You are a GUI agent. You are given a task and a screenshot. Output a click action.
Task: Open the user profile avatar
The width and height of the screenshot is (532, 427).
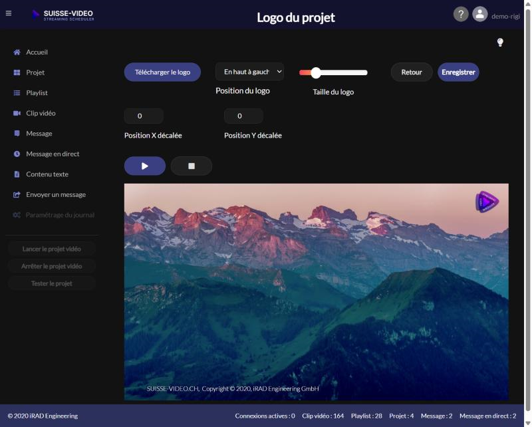pos(479,14)
